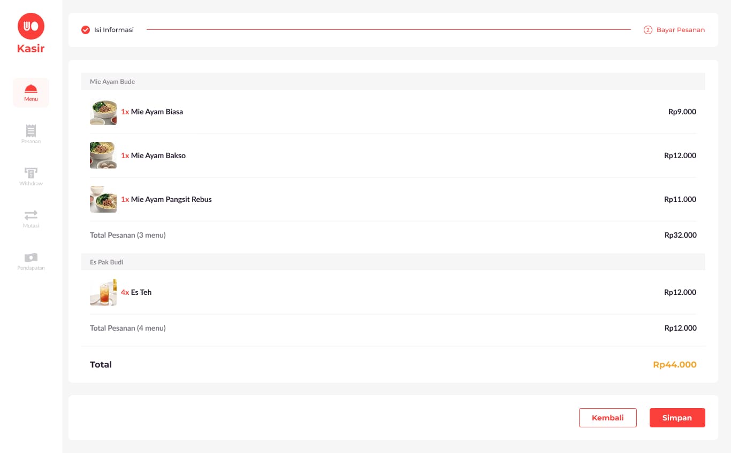The height and width of the screenshot is (453, 731).
Task: Open the Mutasi transfer arrows icon
Action: (x=31, y=215)
